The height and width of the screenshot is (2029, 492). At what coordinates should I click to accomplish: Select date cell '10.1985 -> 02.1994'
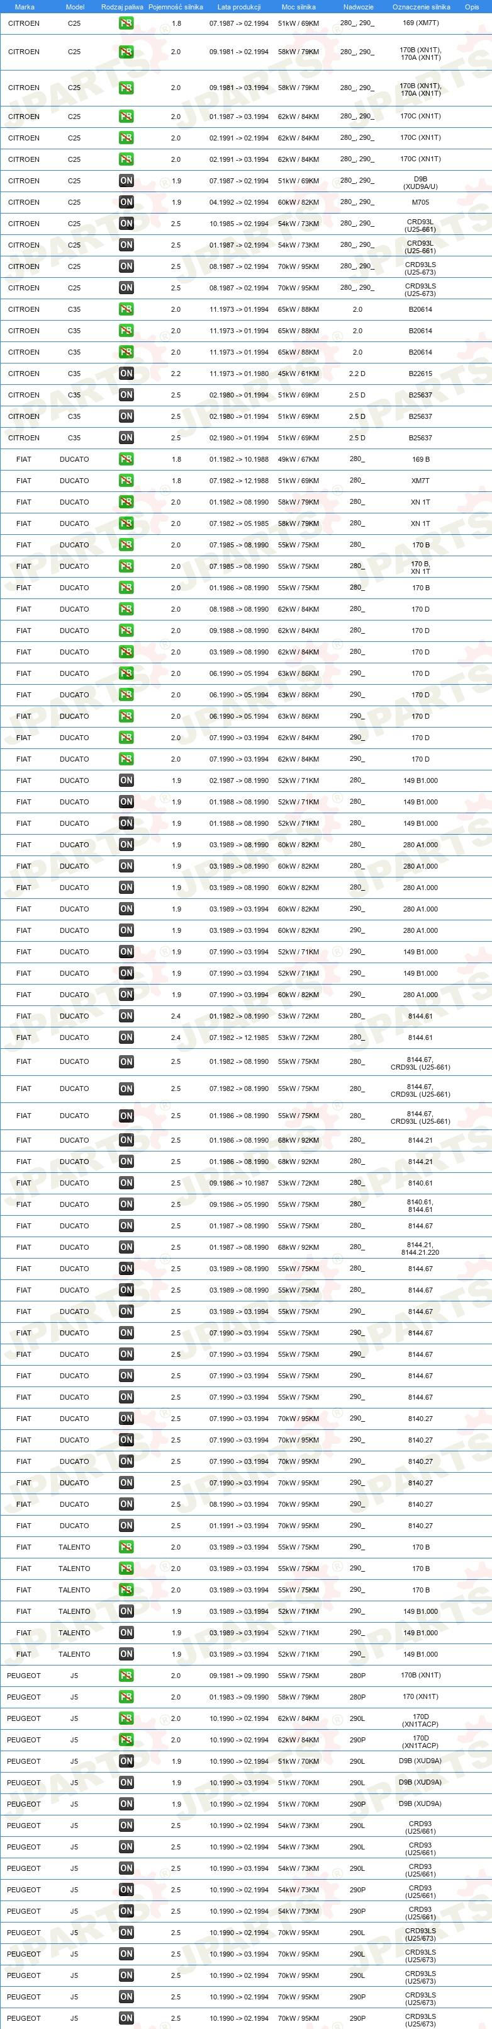point(239,224)
